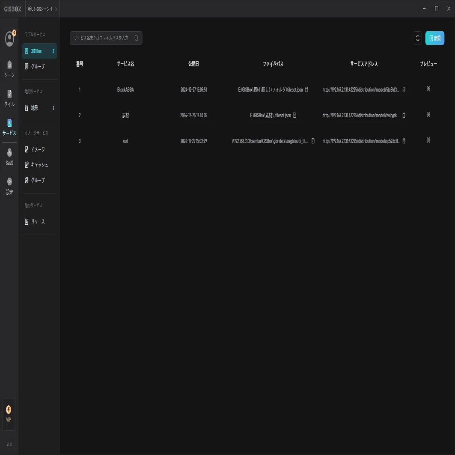Image resolution: width=455 pixels, height=455 pixels.
Task: Open the SaaS section
Action: pos(9,157)
